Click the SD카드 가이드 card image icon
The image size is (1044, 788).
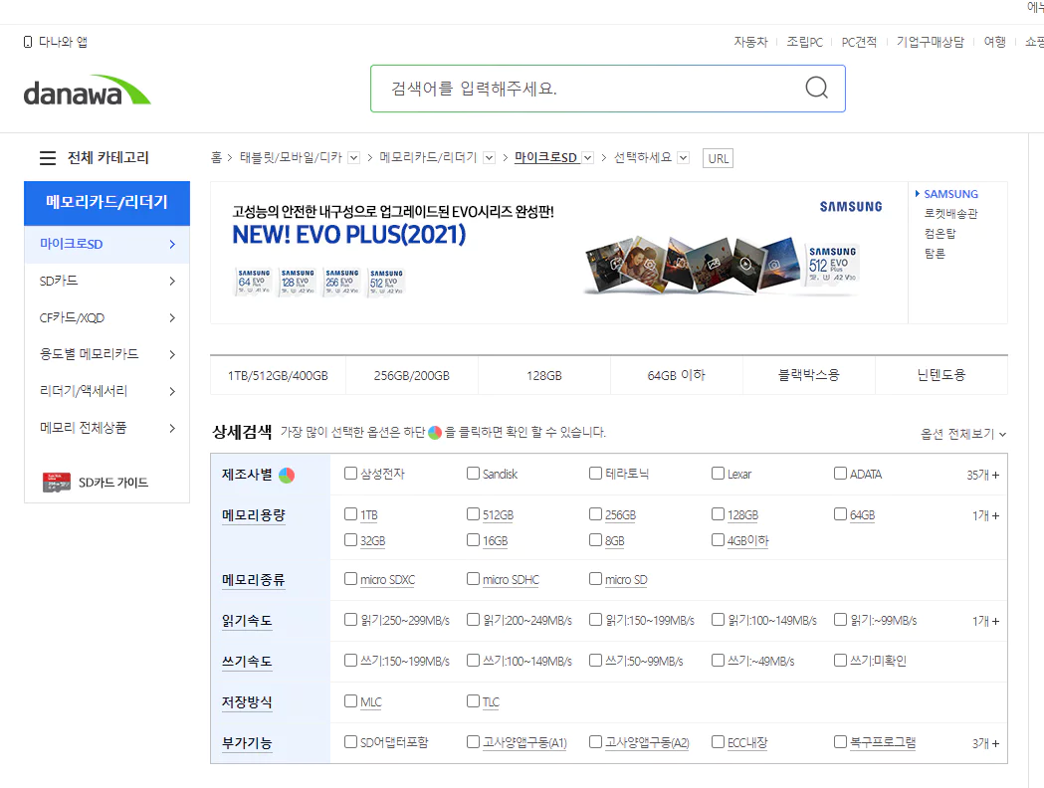[x=57, y=482]
